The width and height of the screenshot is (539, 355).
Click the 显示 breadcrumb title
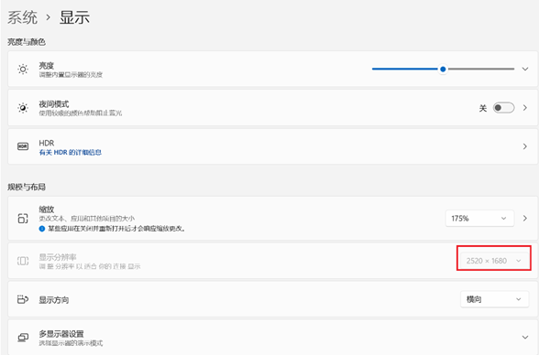(74, 17)
